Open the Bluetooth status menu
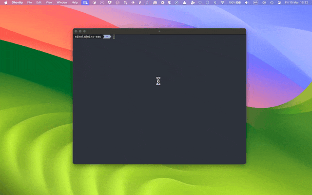This screenshot has height=195, width=312. pos(215,2)
